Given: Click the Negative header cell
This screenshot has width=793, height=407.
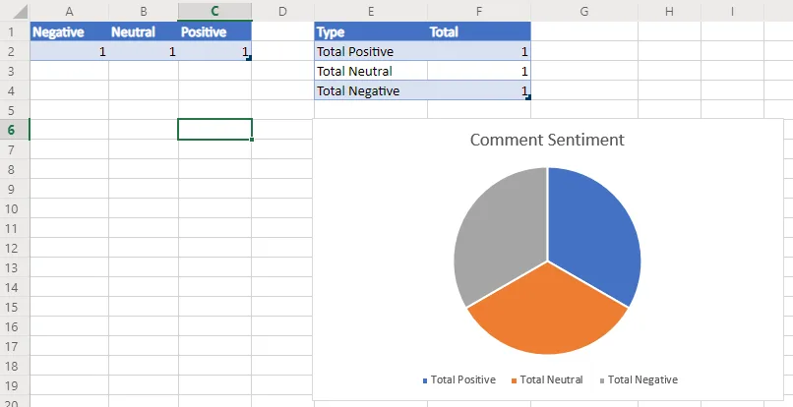Looking at the screenshot, I should click(x=69, y=31).
